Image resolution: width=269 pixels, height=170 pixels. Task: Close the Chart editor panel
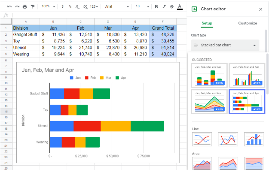point(260,9)
